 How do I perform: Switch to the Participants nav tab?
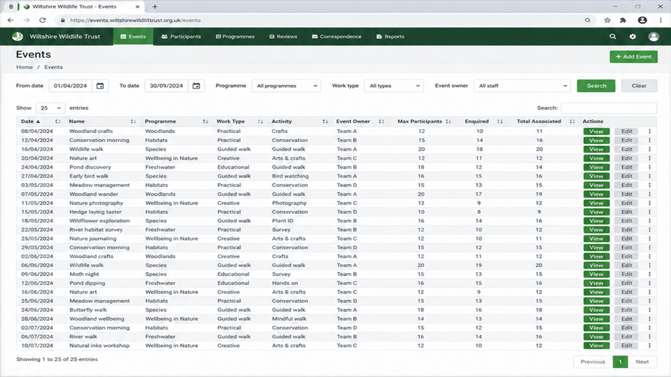pos(181,36)
